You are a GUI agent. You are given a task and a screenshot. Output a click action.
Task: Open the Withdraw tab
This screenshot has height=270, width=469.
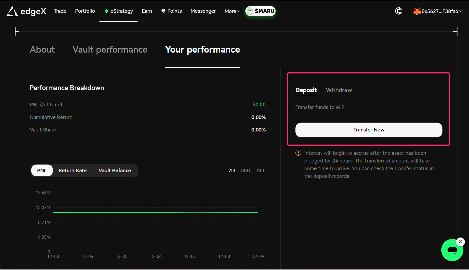coord(339,90)
